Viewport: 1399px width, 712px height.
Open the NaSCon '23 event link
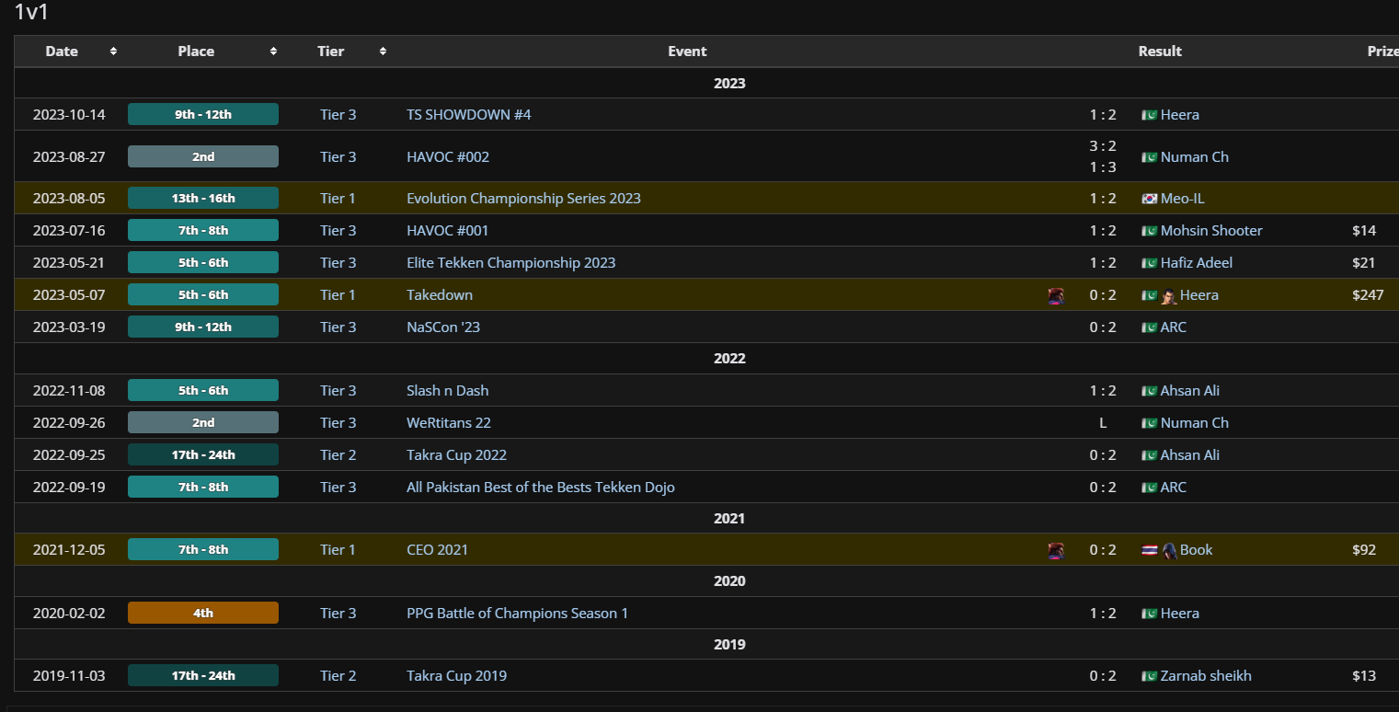click(443, 327)
